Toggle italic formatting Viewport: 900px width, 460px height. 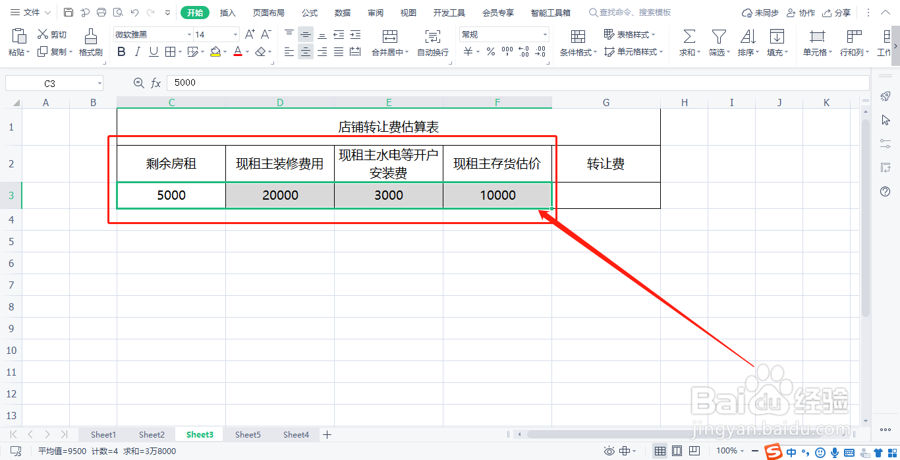[136, 51]
